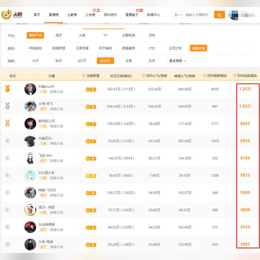Viewport: 260px width, 260px height.
Task: Click the 关注订阅(增长) column header
Action: pyautogui.click(x=121, y=76)
